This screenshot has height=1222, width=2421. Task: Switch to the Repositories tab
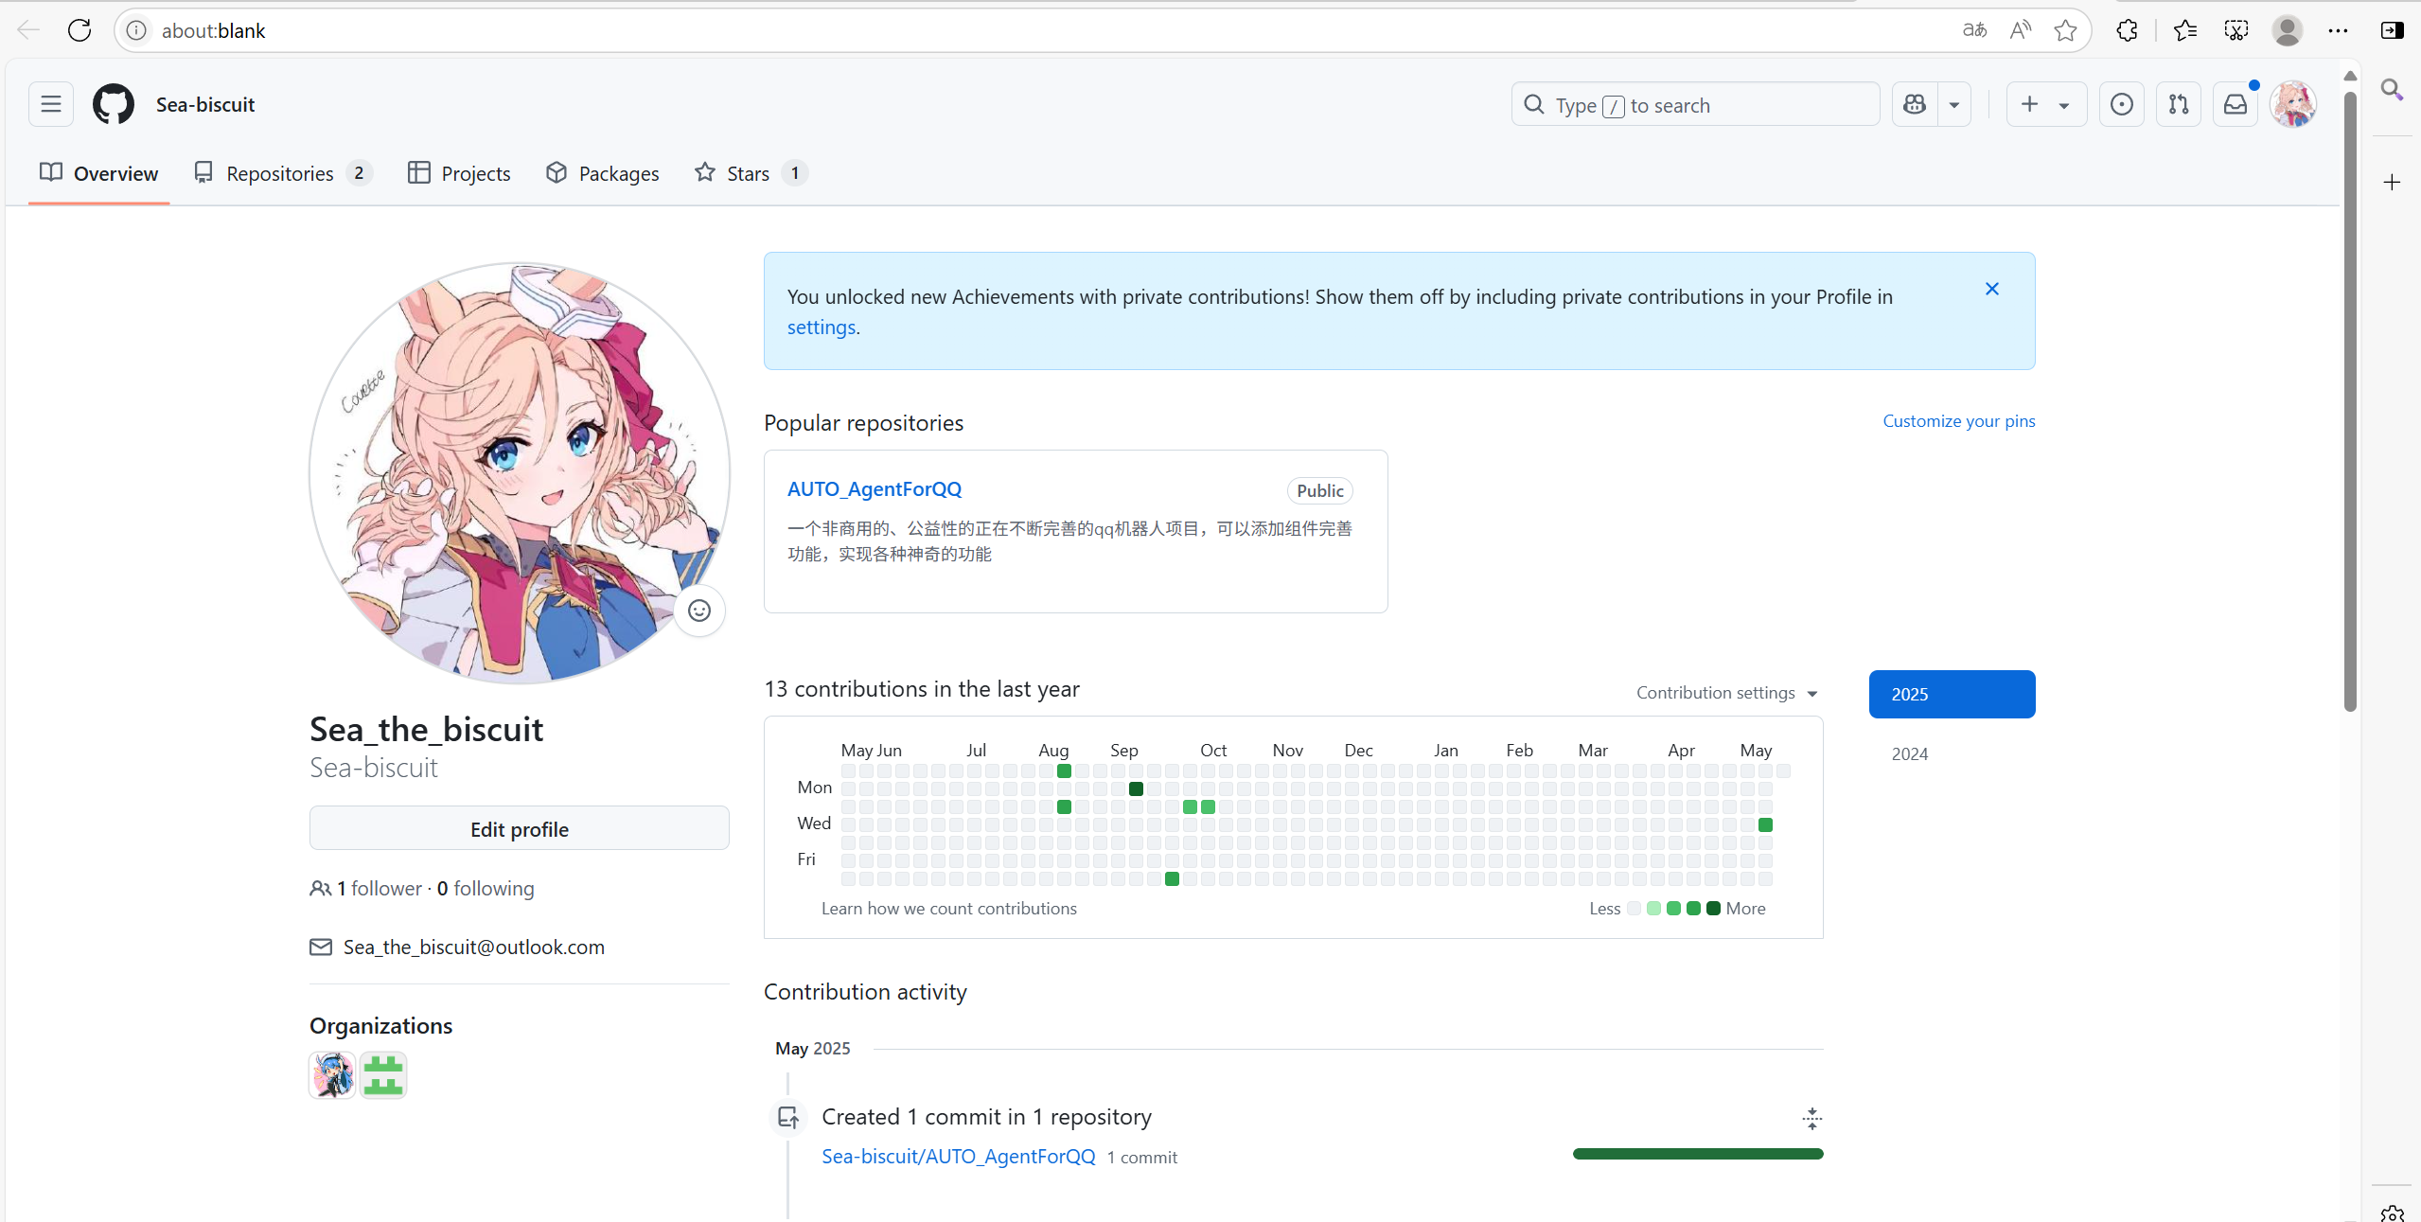click(280, 173)
